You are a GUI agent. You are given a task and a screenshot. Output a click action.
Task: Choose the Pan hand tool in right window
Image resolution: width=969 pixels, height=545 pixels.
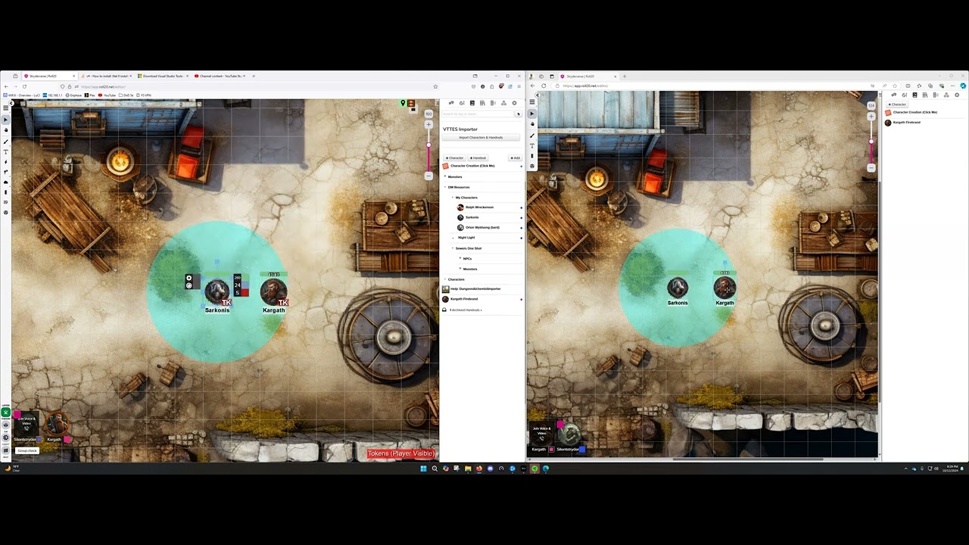[532, 124]
